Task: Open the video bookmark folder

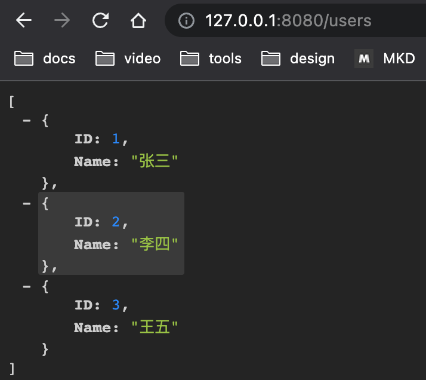Action: tap(128, 59)
